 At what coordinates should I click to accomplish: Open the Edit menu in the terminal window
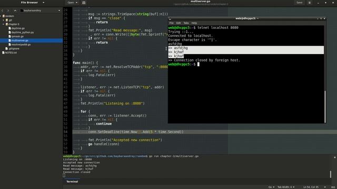click(x=179, y=23)
